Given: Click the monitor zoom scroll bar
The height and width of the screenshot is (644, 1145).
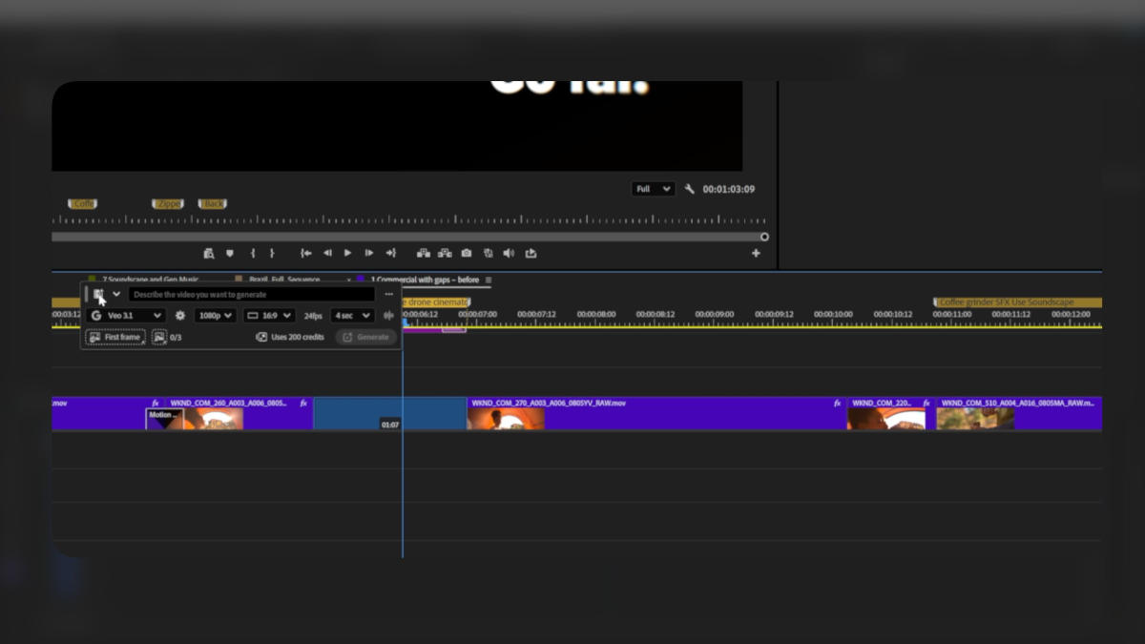Looking at the screenshot, I should (x=407, y=237).
